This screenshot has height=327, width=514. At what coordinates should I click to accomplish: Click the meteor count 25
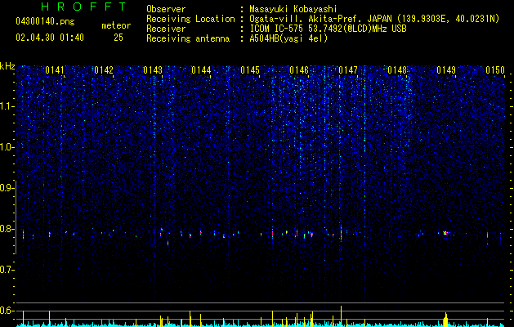point(118,38)
